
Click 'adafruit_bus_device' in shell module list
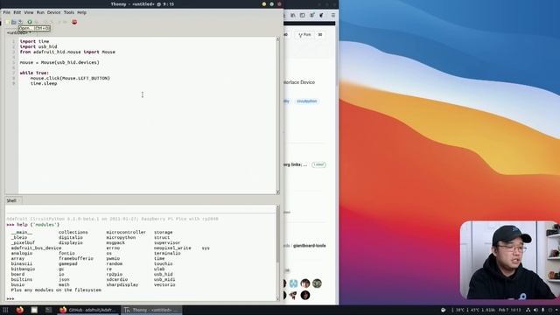pos(36,248)
